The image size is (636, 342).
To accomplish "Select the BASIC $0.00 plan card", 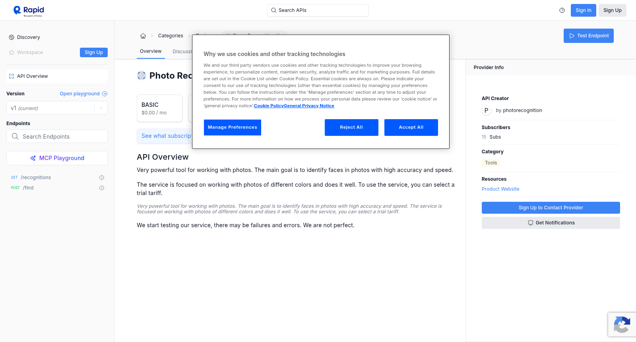I will tap(159, 108).
